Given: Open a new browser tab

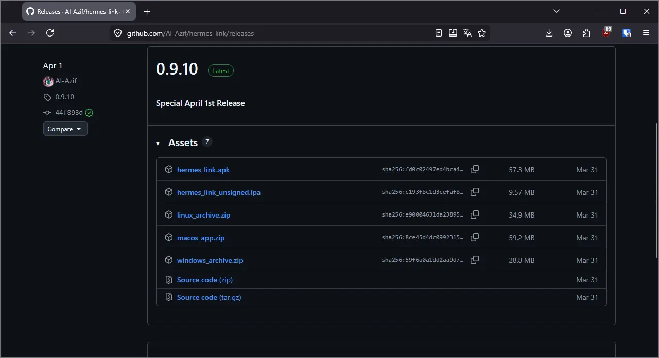Looking at the screenshot, I should [147, 11].
